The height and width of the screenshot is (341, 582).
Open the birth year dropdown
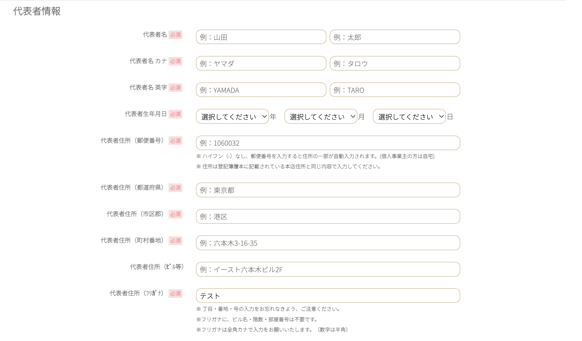tap(232, 116)
